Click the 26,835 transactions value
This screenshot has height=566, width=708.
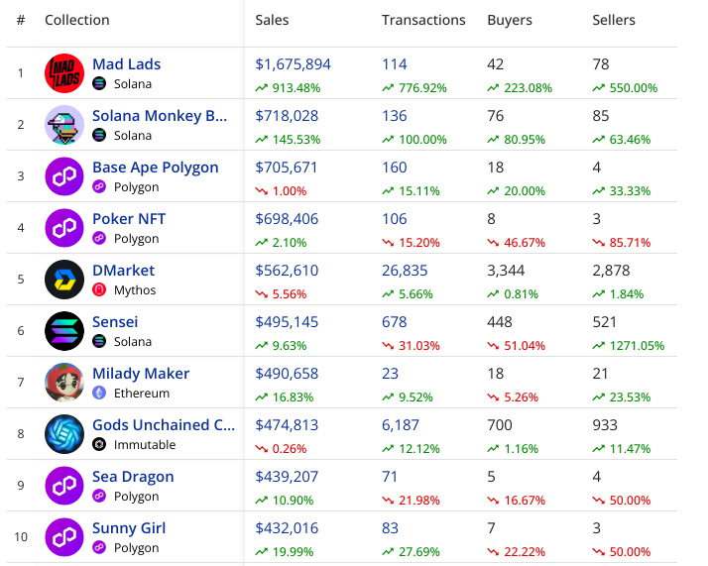point(405,271)
